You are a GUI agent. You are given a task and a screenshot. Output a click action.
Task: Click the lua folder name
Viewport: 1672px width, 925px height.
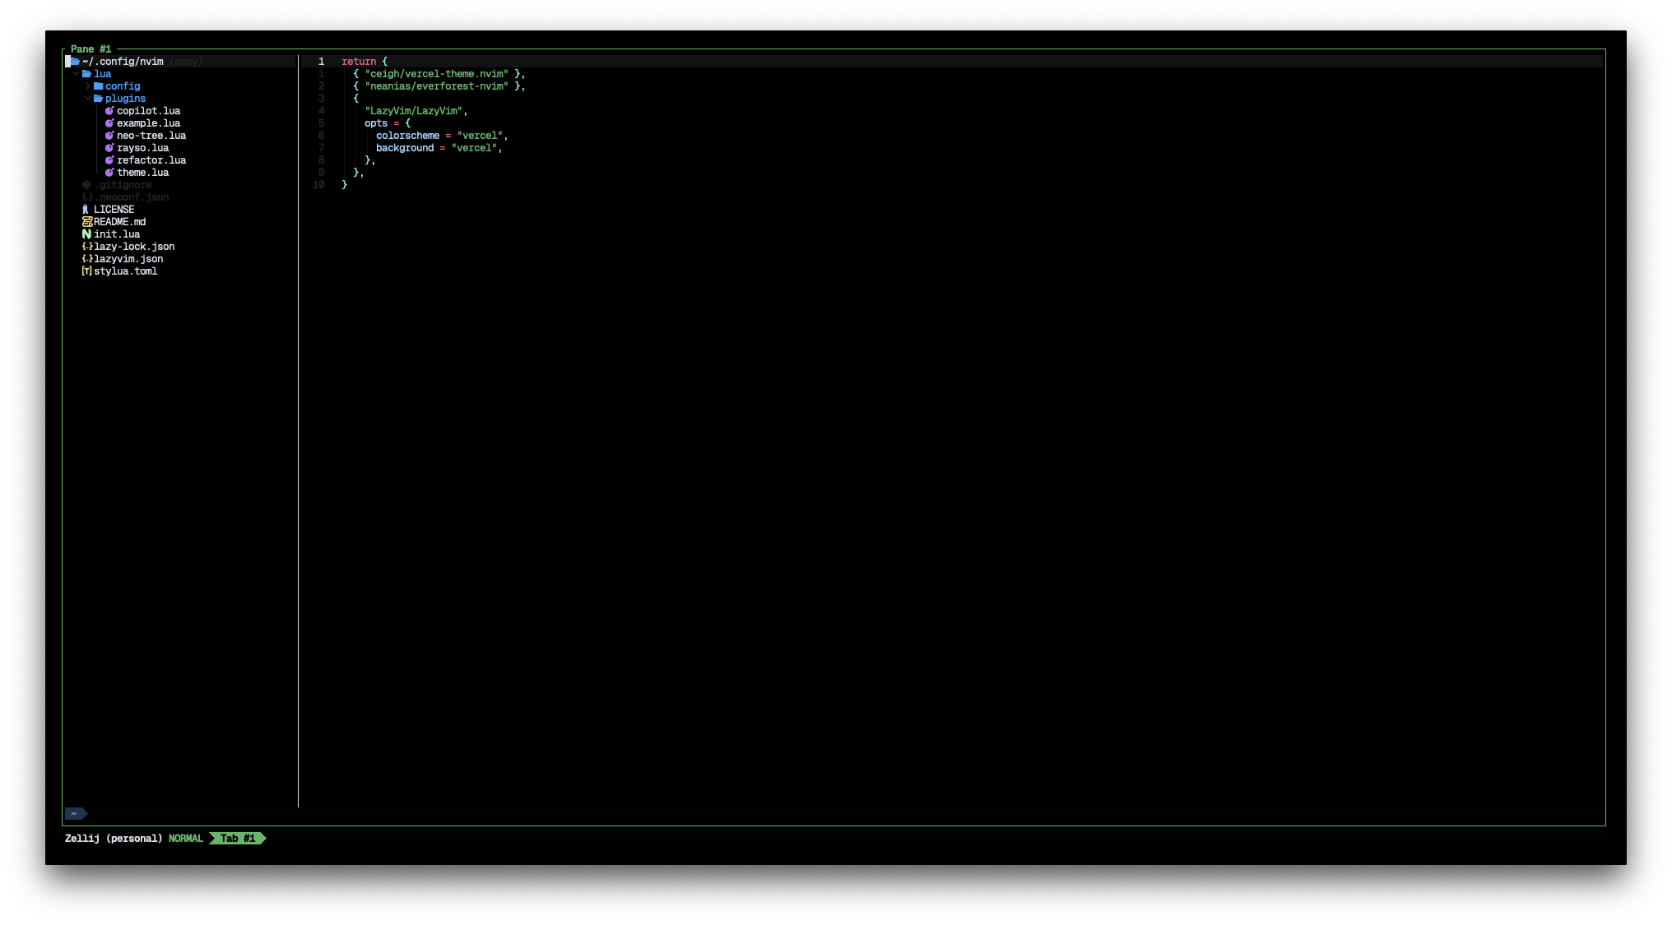[102, 74]
